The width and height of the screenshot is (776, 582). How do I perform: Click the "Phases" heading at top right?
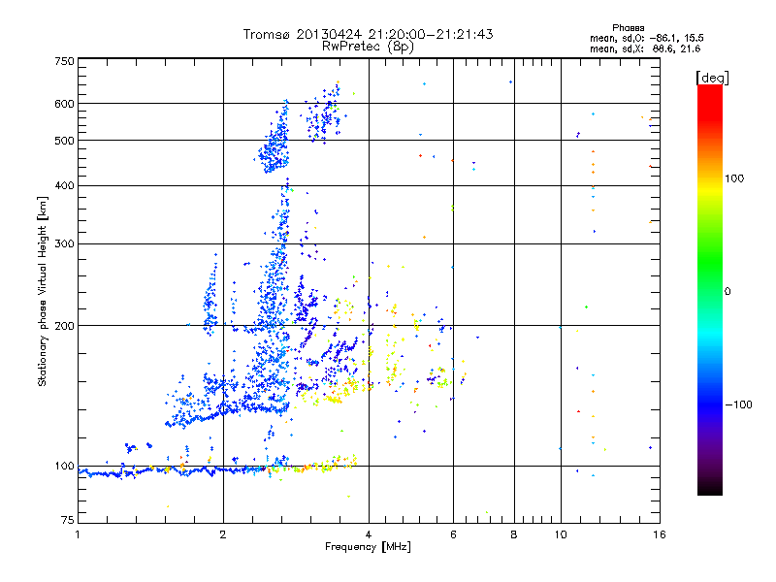coord(628,28)
